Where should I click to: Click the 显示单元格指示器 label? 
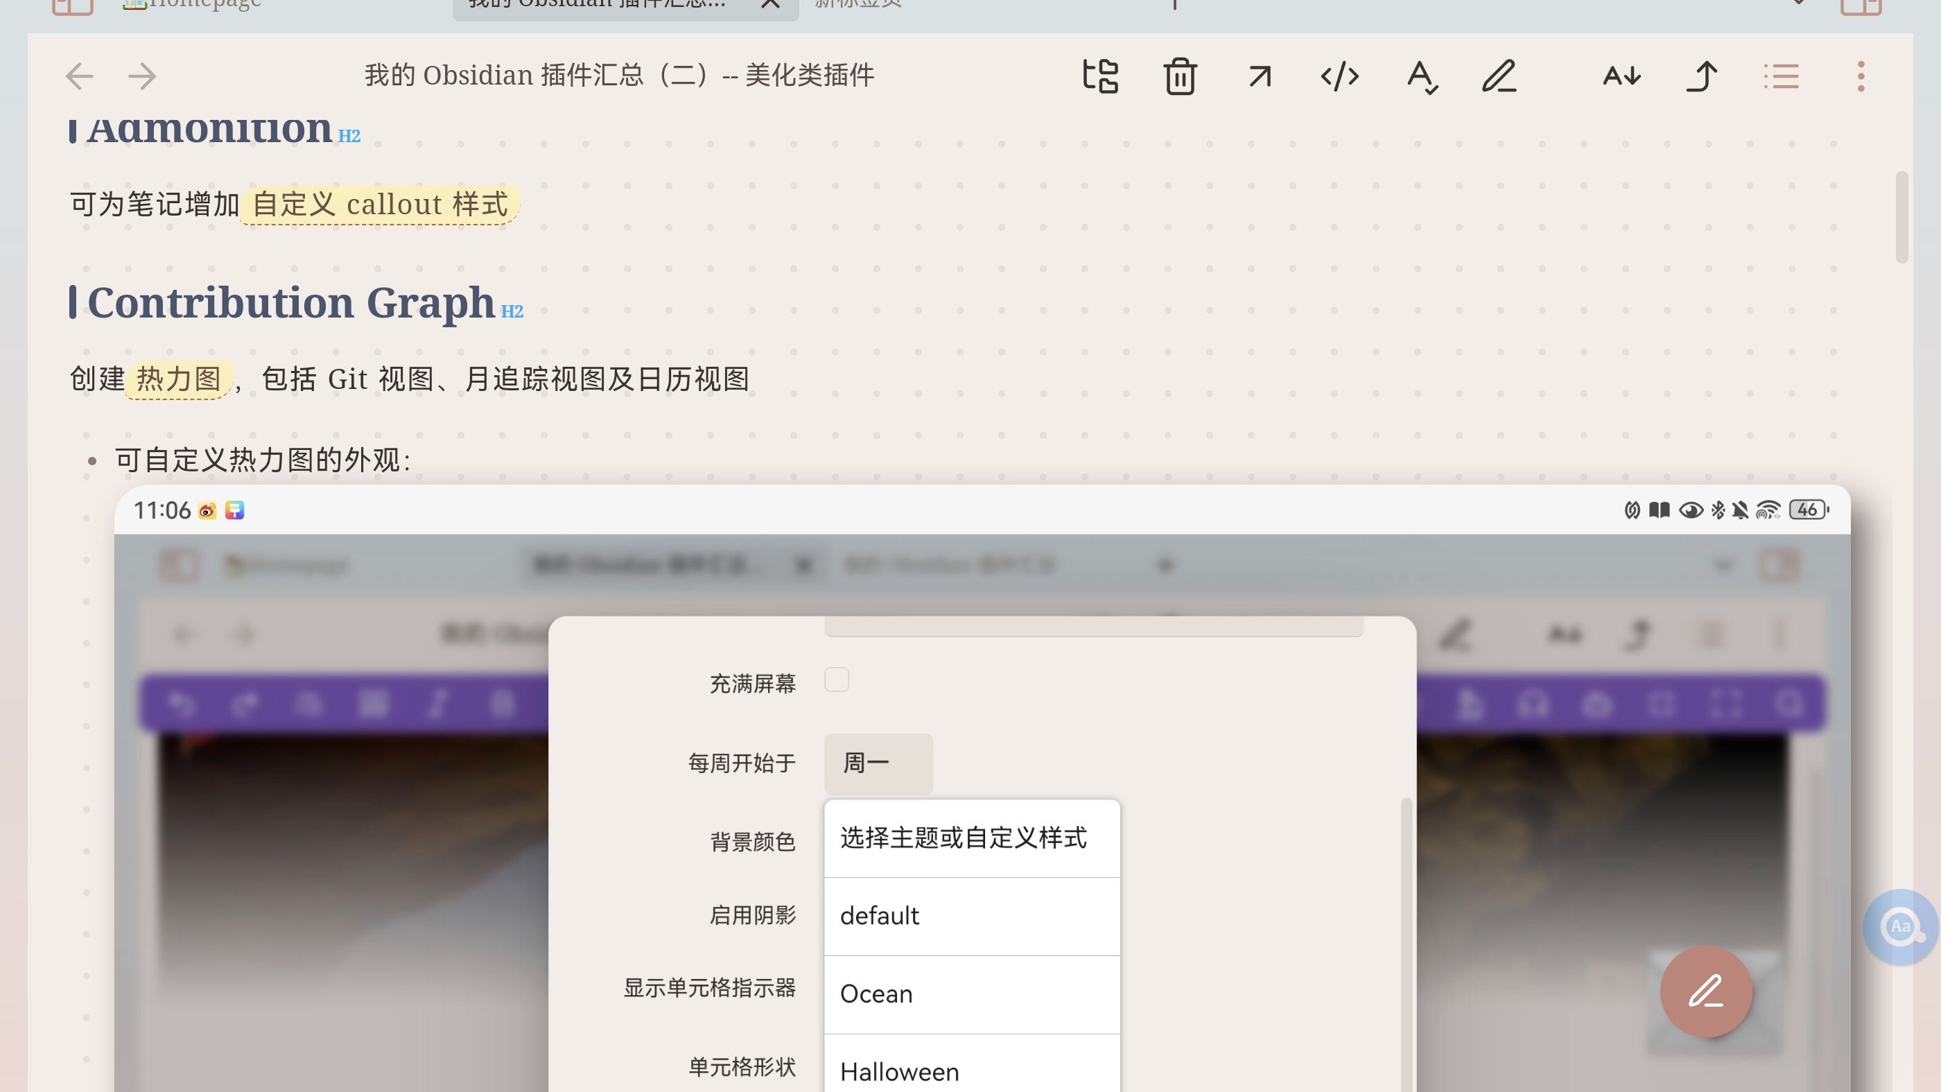710,988
